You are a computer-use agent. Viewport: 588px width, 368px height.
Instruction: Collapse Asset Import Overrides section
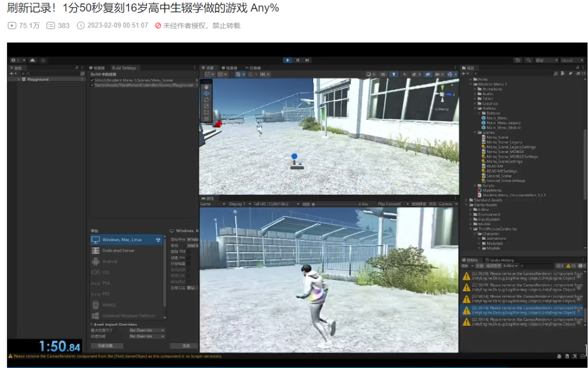pyautogui.click(x=91, y=325)
